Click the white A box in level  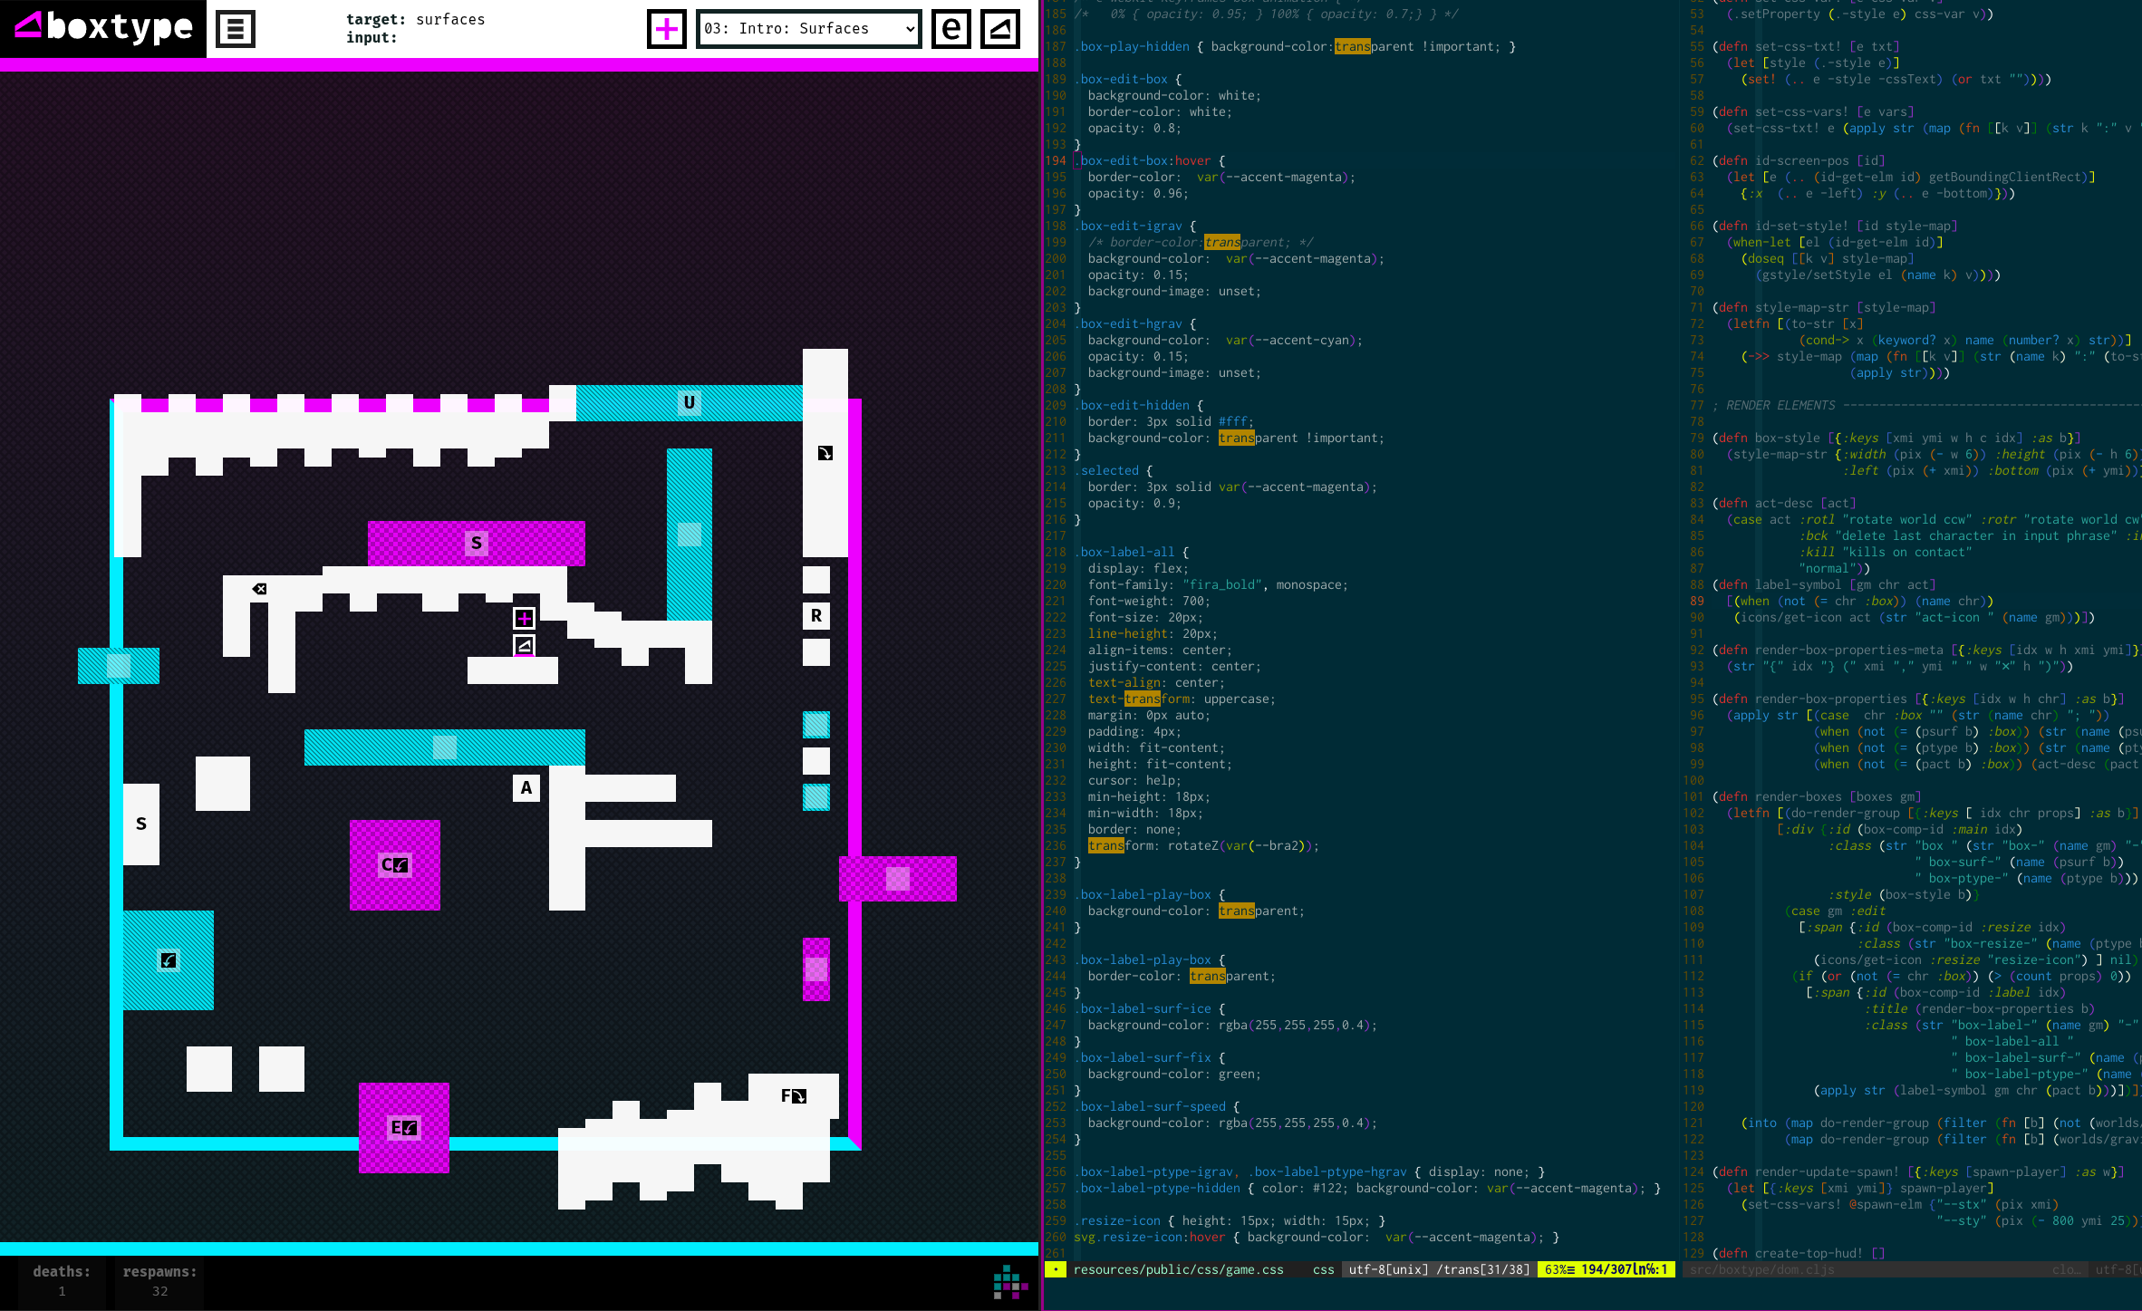pyautogui.click(x=526, y=788)
